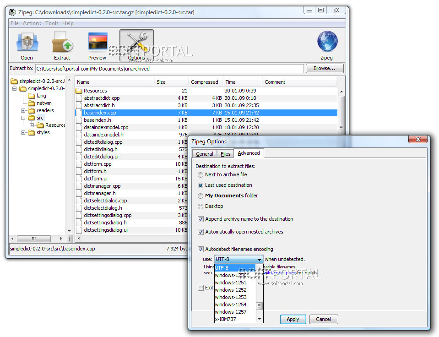The image size is (439, 337).
Task: Sort file list by Time column header
Action: point(243,82)
